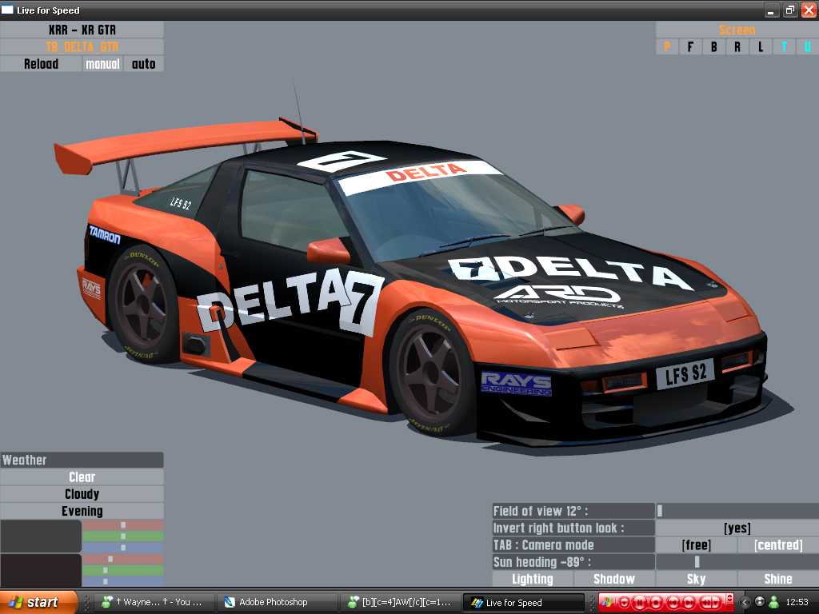Set weather to Evening
Viewport: 819px width, 614px height.
[82, 511]
